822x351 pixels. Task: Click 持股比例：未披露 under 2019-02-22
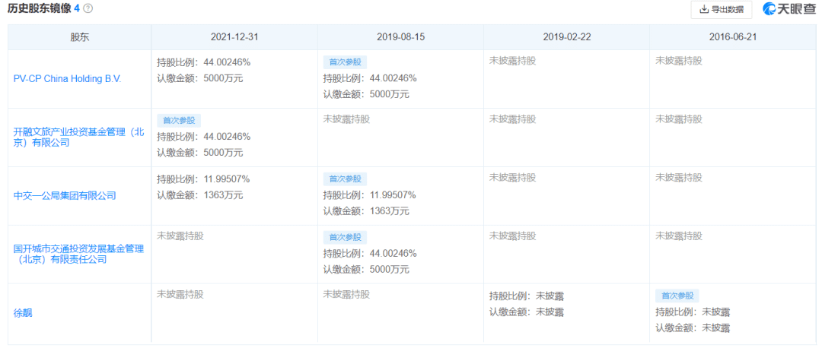pos(527,296)
